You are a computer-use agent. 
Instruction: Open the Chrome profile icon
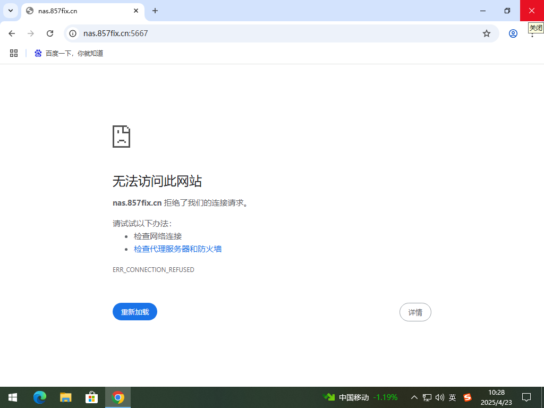point(513,33)
